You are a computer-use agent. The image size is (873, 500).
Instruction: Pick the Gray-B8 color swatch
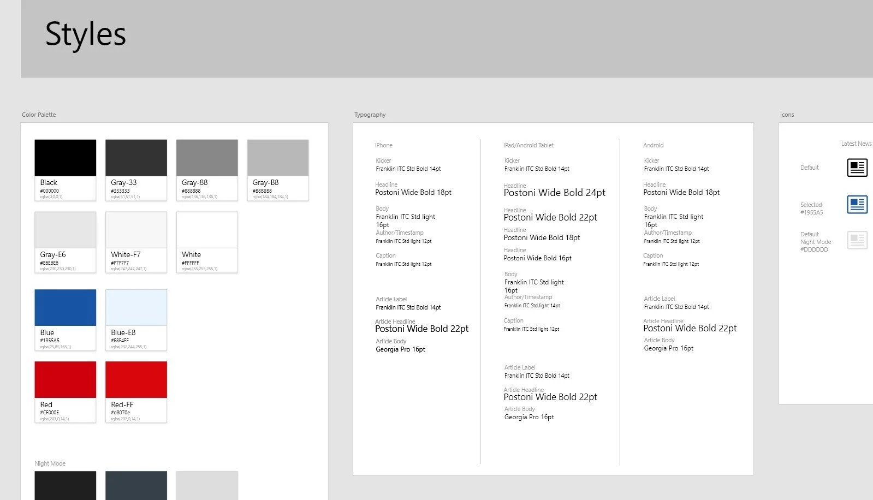pyautogui.click(x=278, y=170)
